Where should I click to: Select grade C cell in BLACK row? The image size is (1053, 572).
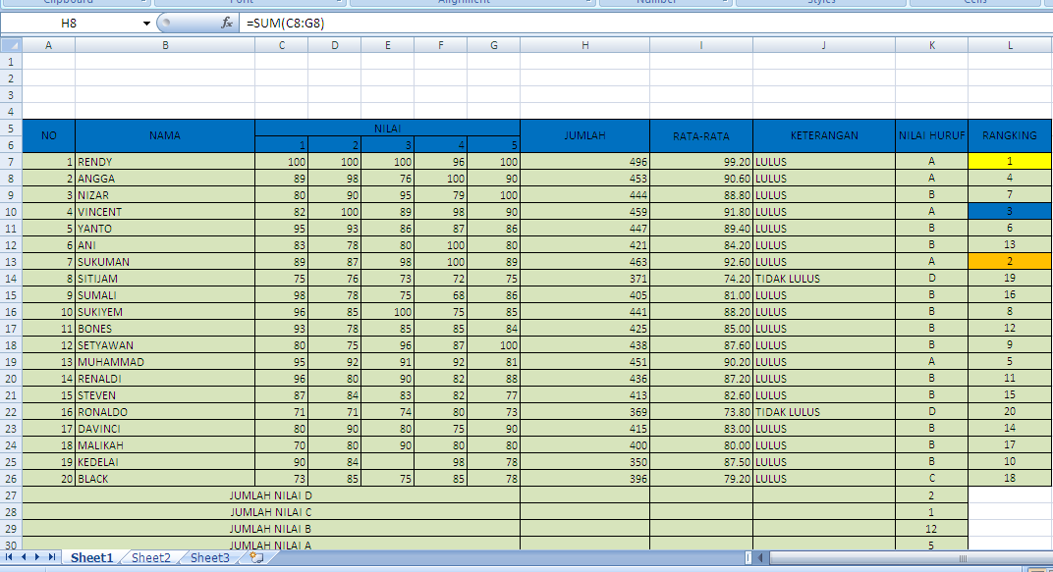point(931,479)
